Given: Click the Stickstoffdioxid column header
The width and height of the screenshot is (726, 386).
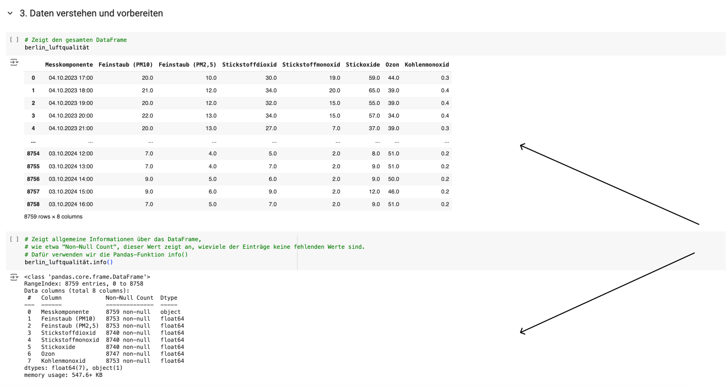Looking at the screenshot, I should (249, 65).
